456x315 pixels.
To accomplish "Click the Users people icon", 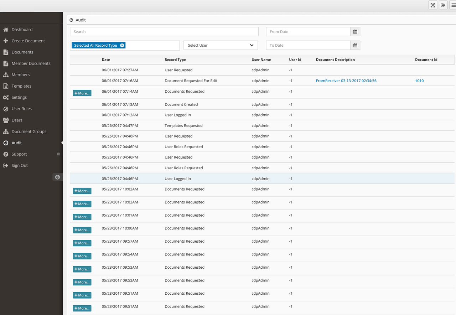I will click(x=6, y=120).
